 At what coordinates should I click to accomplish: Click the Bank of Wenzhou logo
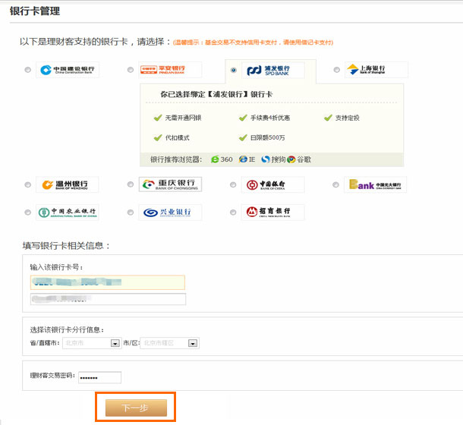[68, 184]
